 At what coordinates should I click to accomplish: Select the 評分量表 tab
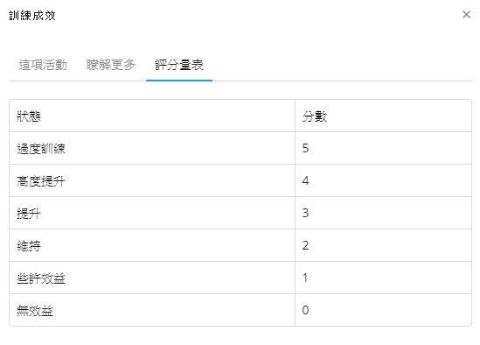(179, 65)
